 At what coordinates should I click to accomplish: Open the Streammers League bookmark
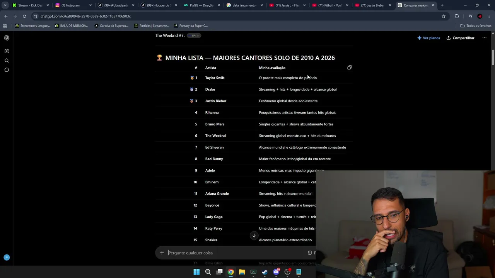click(32, 26)
